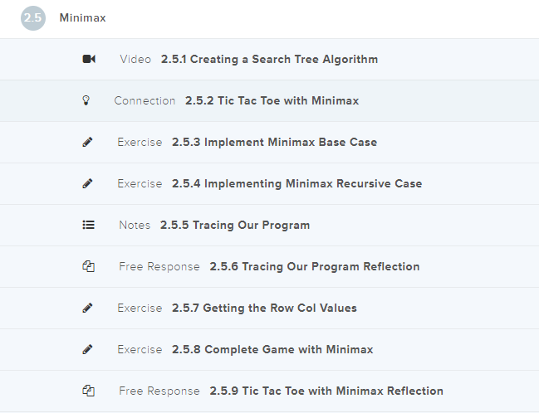Go to 2.5.3 Implement Minimax Base Case
This screenshot has width=539, height=413.
pyautogui.click(x=274, y=142)
